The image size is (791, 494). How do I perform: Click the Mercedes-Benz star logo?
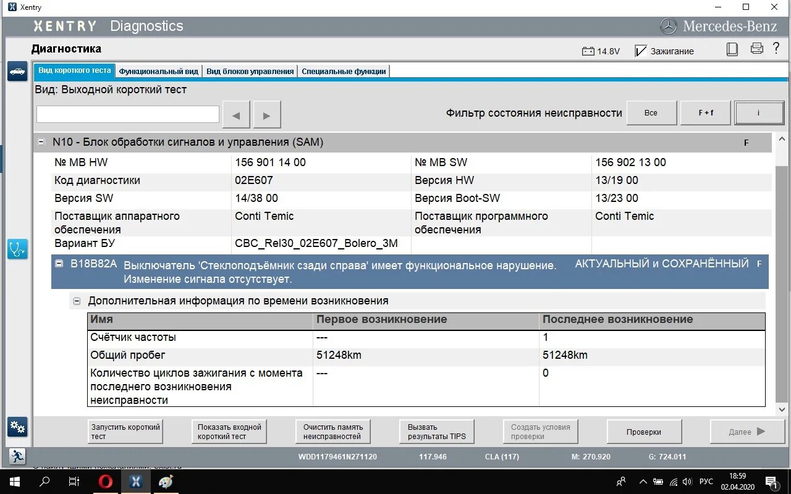click(x=669, y=26)
